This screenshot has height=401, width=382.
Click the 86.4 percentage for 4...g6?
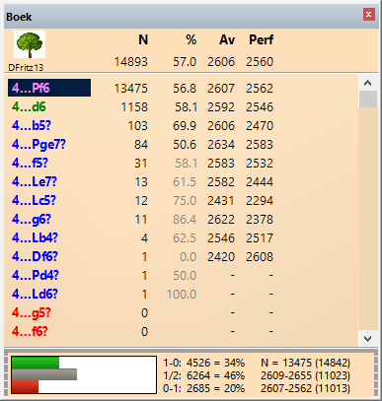(x=185, y=220)
